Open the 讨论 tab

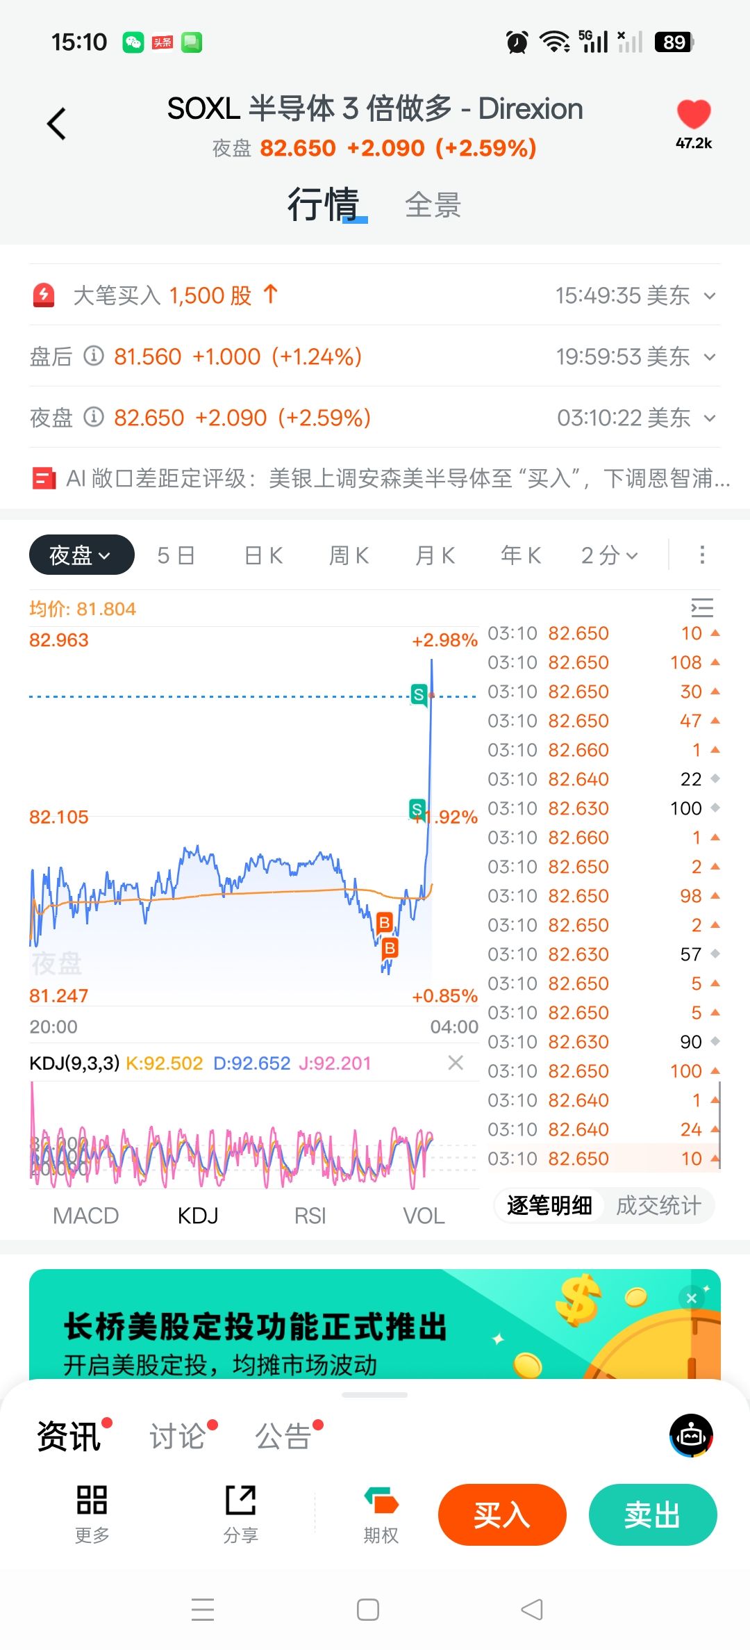[x=177, y=1436]
